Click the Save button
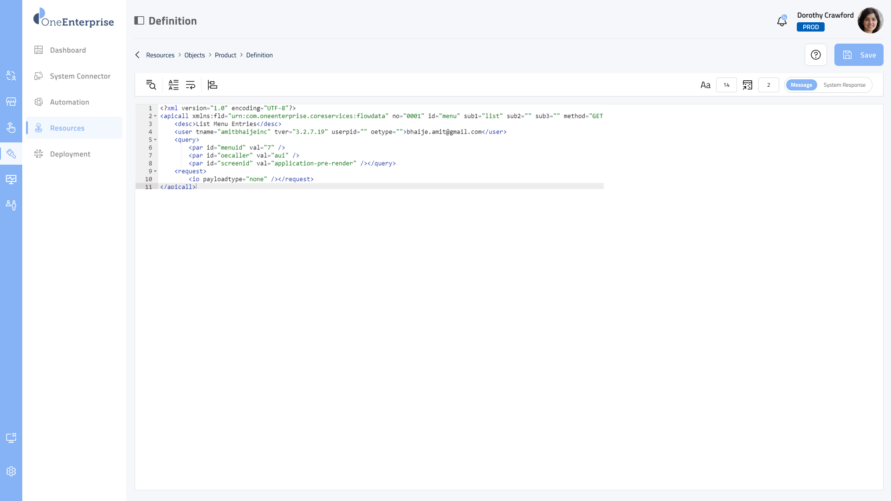This screenshot has height=501, width=891. click(x=859, y=55)
